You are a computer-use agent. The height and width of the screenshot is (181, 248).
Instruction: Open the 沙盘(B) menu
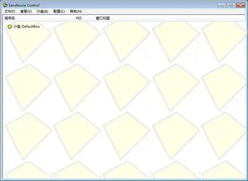coord(43,11)
